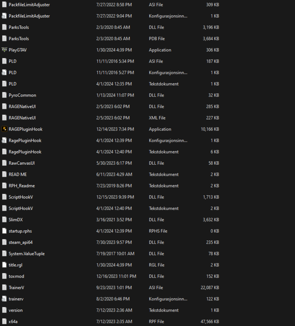Click the size value 22,087 KB
The image size is (295, 326).
tap(210, 288)
